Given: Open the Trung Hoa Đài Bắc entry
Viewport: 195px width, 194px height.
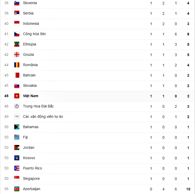Looking at the screenshot, I should (38, 106).
